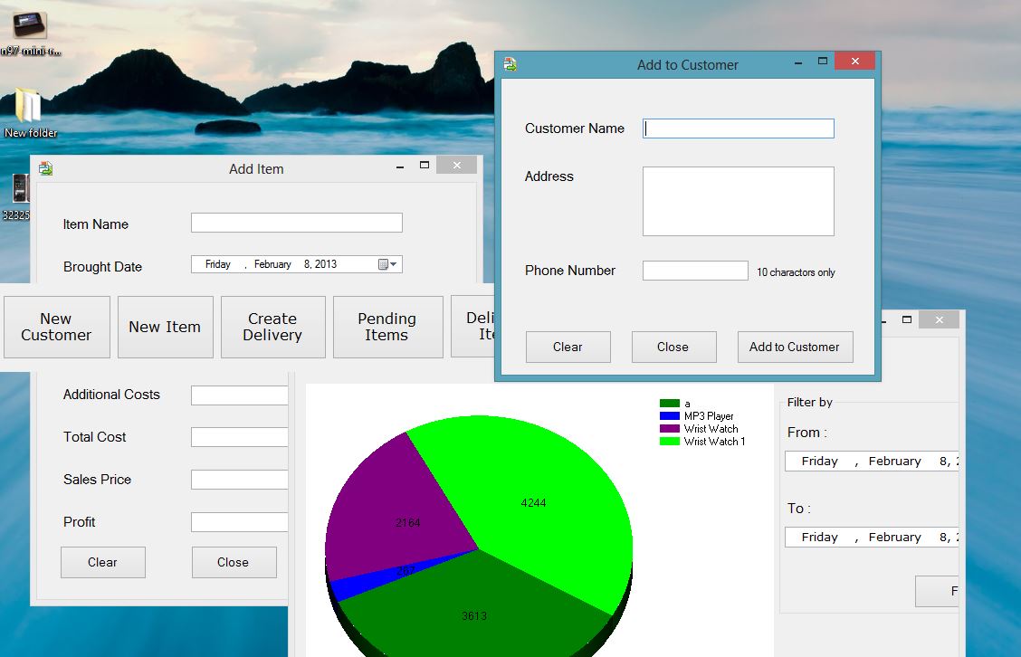Open Brought Date calendar dropdown in Add Item
Image resolution: width=1021 pixels, height=657 pixels.
click(388, 264)
